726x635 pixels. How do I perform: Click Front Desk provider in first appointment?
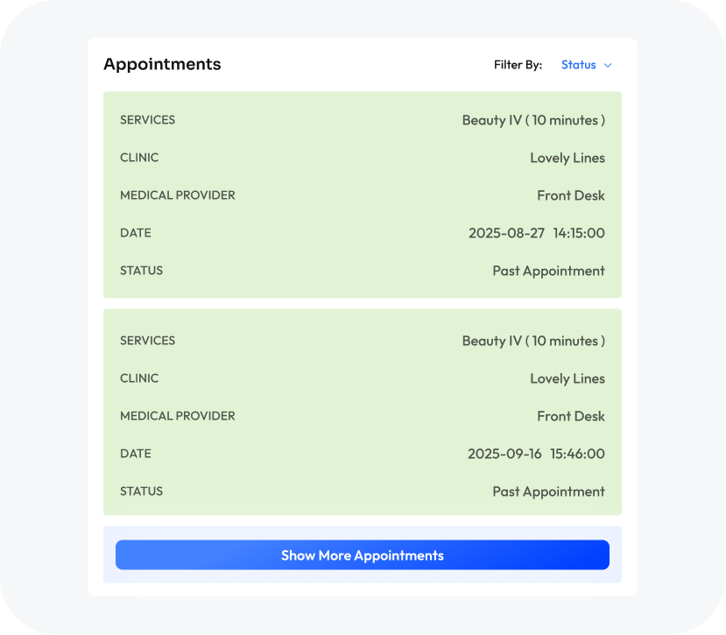pos(570,195)
